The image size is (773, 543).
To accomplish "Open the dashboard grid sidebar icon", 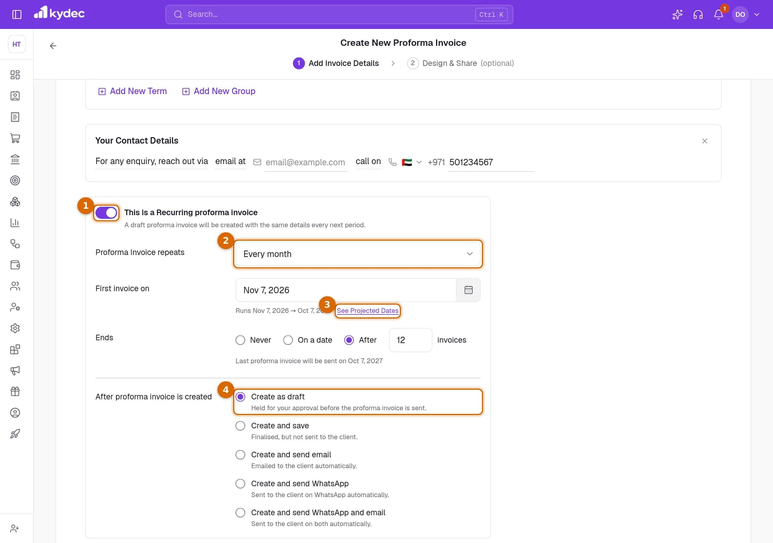I will (x=15, y=75).
